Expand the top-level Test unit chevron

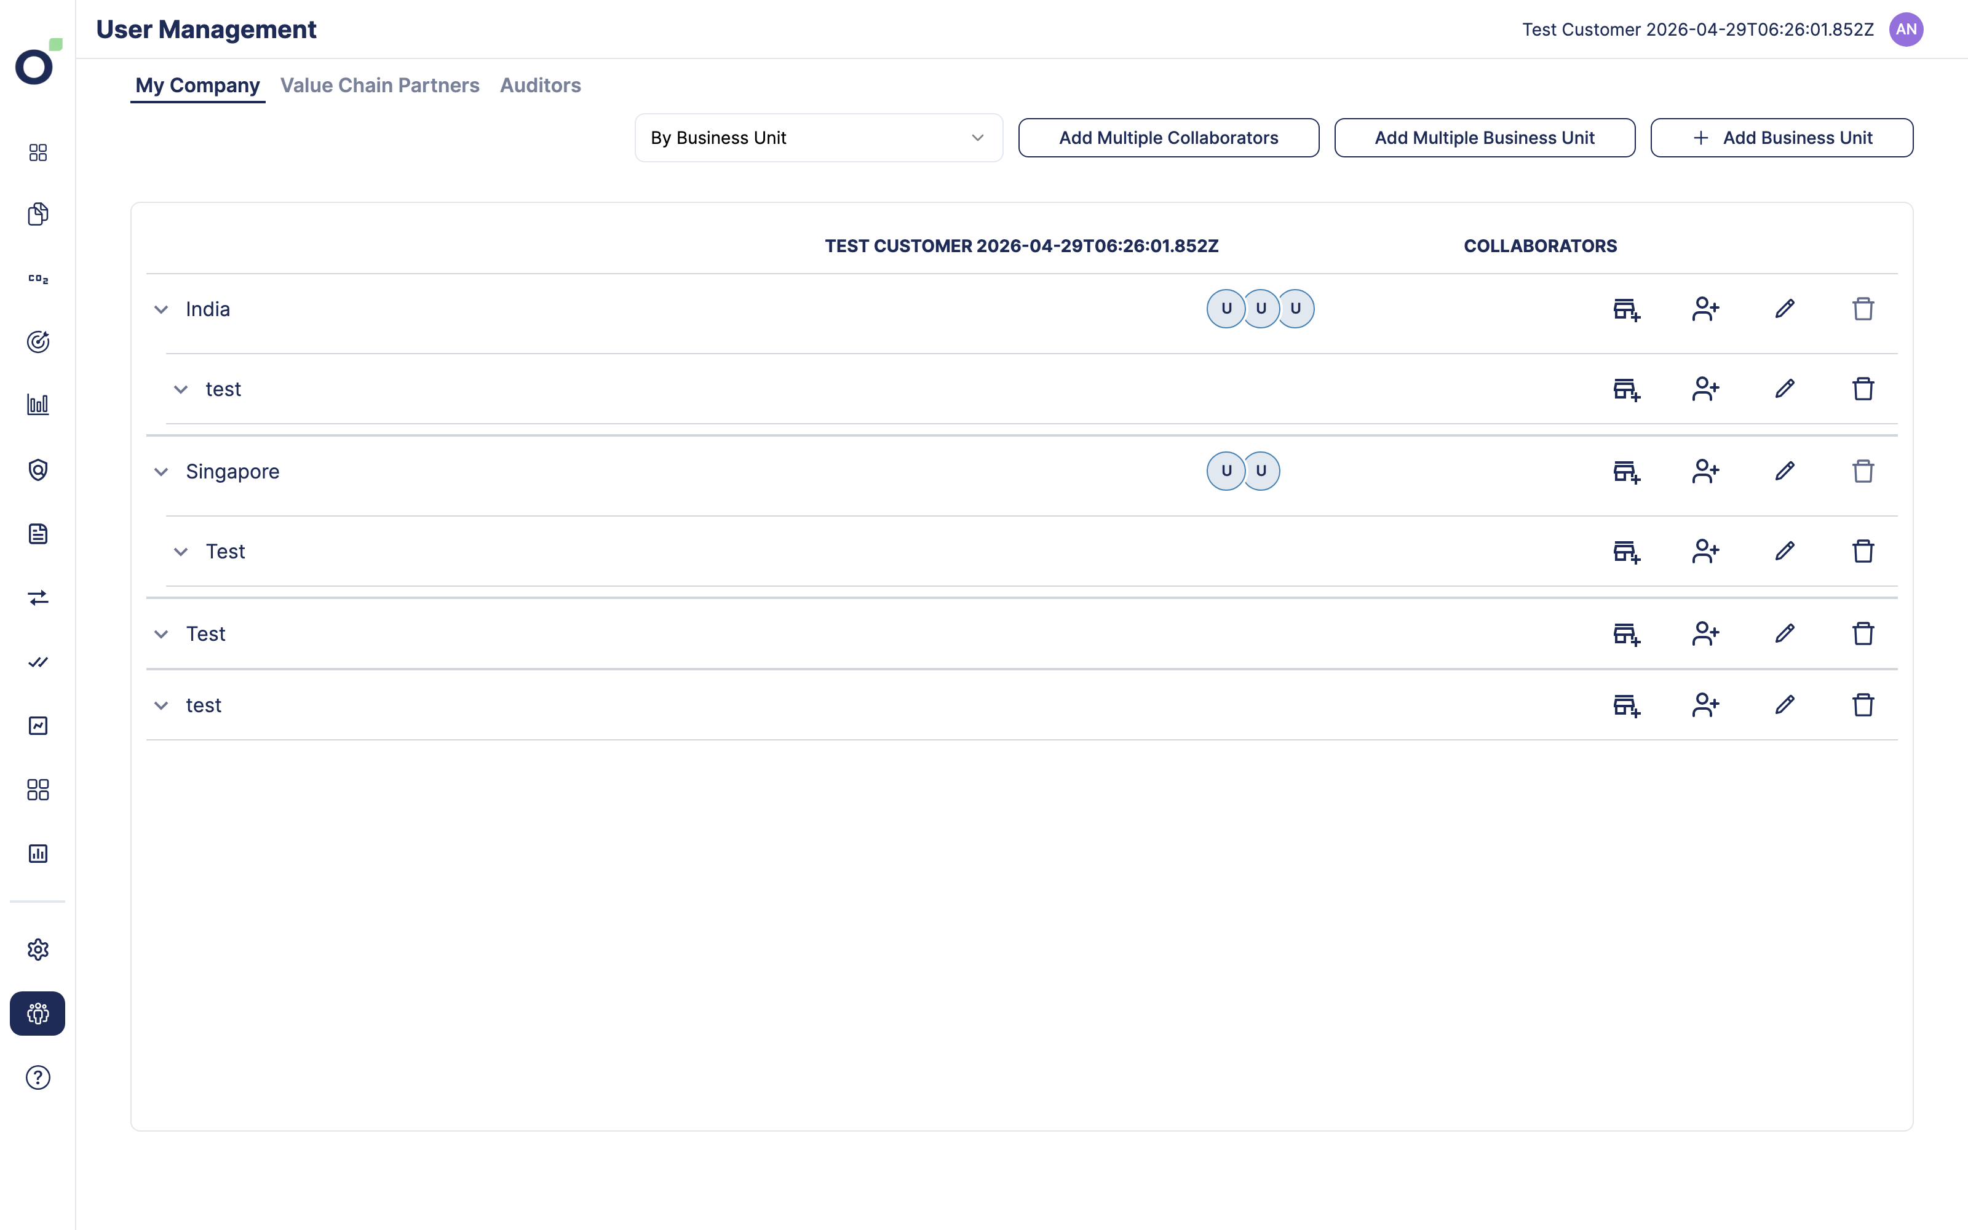pyautogui.click(x=161, y=633)
